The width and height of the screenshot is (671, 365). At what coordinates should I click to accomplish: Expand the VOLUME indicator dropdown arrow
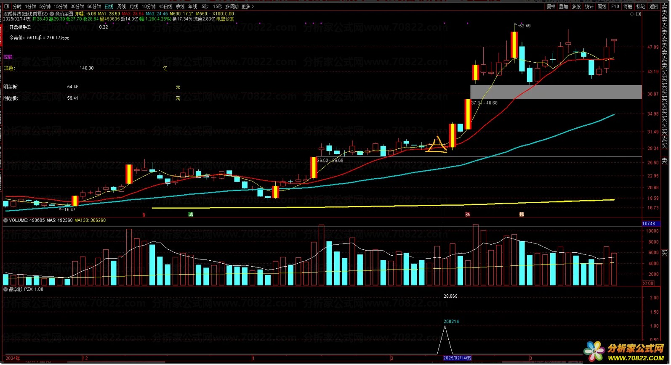(5, 220)
